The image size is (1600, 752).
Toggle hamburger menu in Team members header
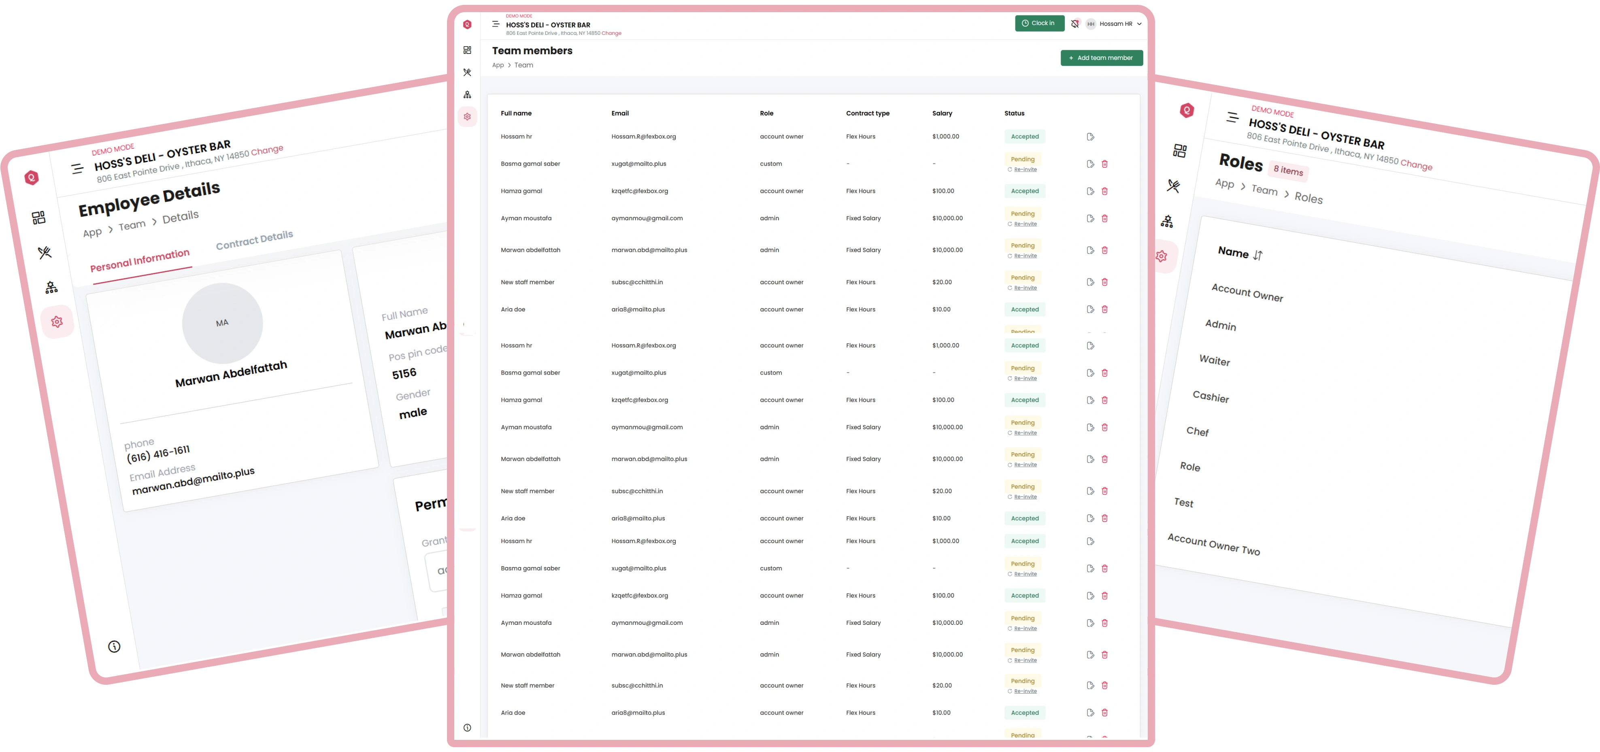[495, 24]
